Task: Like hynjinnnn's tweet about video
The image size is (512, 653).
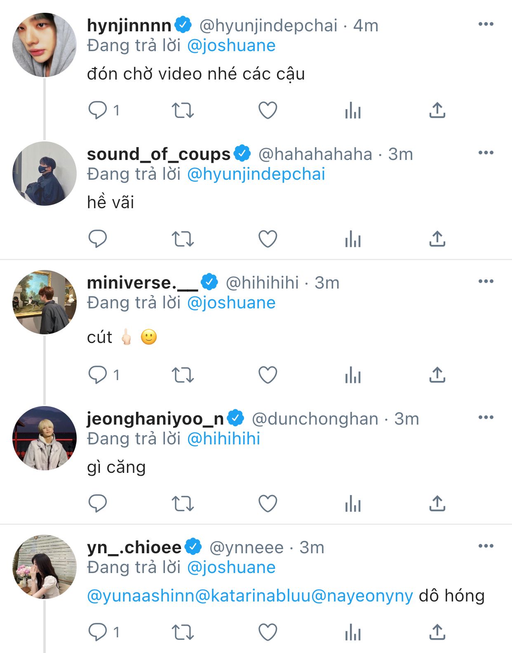Action: click(268, 110)
